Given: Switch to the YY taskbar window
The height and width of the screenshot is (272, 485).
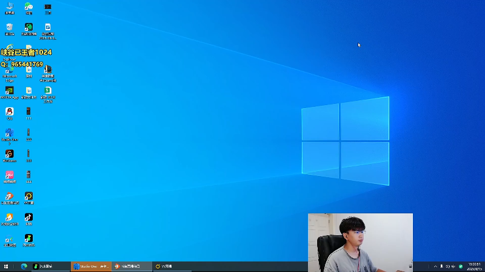Looking at the screenshot, I should click(x=172, y=267).
